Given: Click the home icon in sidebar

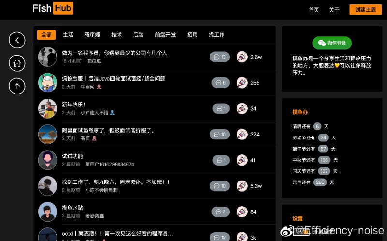Looking at the screenshot, I should coord(17,63).
